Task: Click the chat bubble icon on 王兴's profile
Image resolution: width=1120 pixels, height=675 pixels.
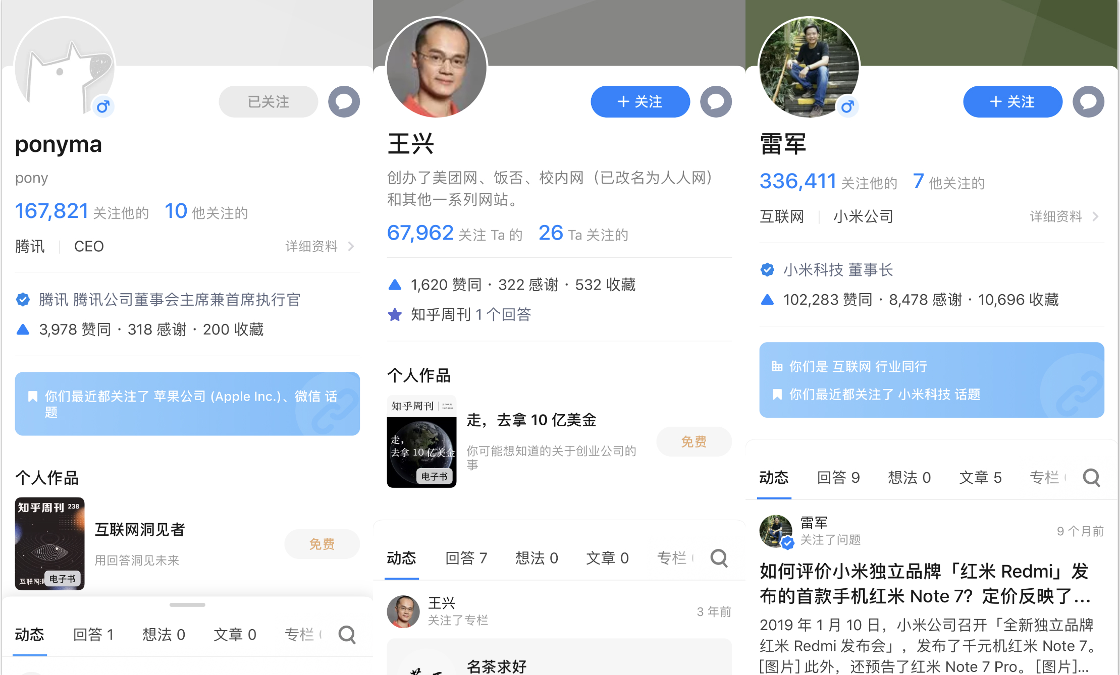Action: pyautogui.click(x=716, y=101)
